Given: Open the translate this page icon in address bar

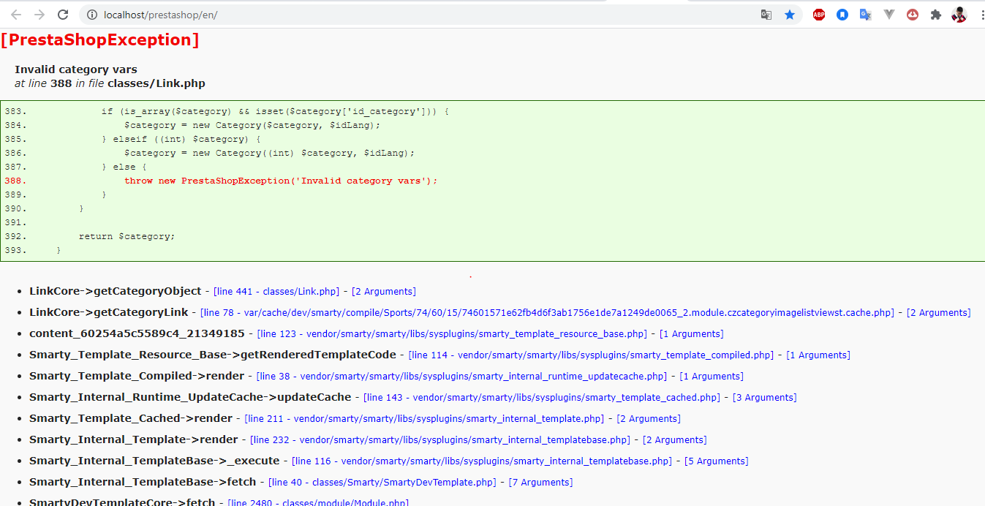Looking at the screenshot, I should point(766,15).
